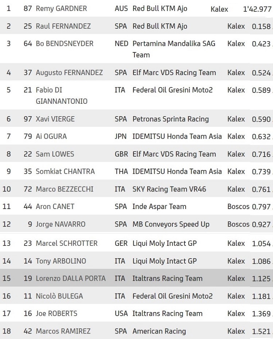
Task: Open Fabio DI GIANNANTONIO rider name
Action: pyautogui.click(x=62, y=95)
